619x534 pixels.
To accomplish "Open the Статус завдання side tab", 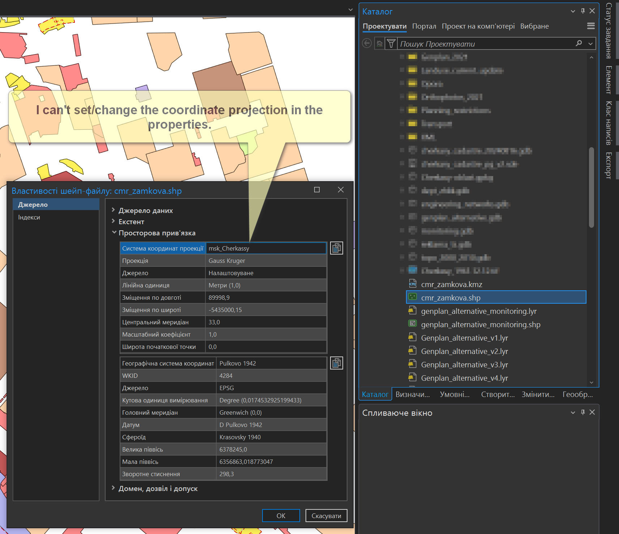I will 609,31.
